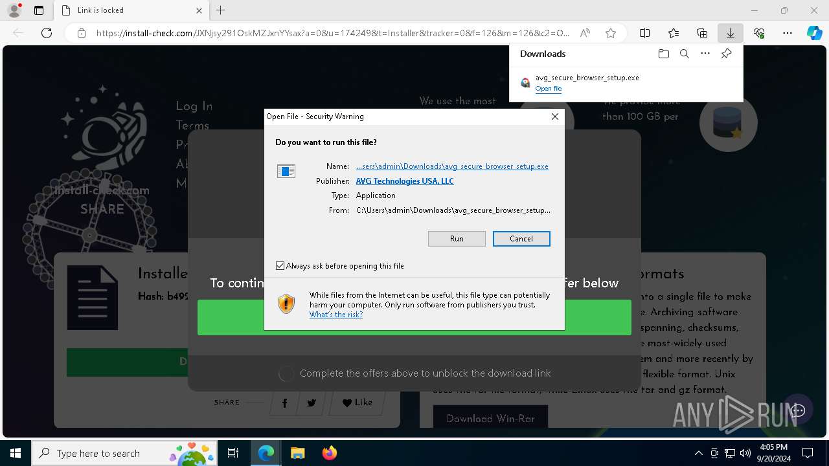Cancel the Open File security warning
The height and width of the screenshot is (466, 829).
click(521, 239)
